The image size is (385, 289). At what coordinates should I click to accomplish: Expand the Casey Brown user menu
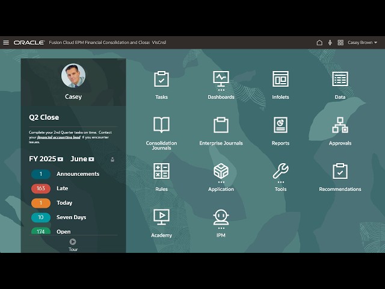point(362,43)
